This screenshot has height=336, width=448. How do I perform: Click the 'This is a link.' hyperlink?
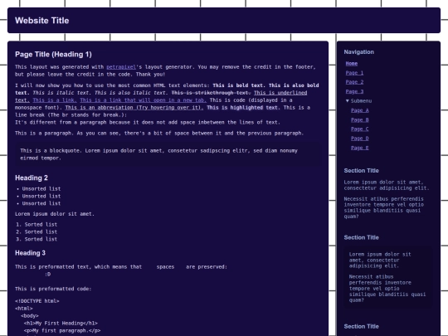pos(55,100)
